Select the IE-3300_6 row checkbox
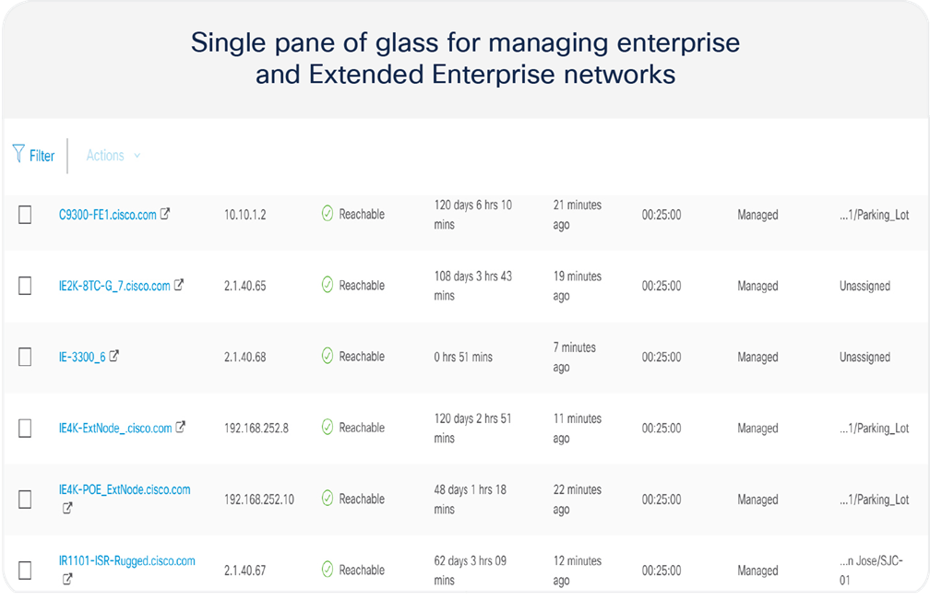 (25, 357)
